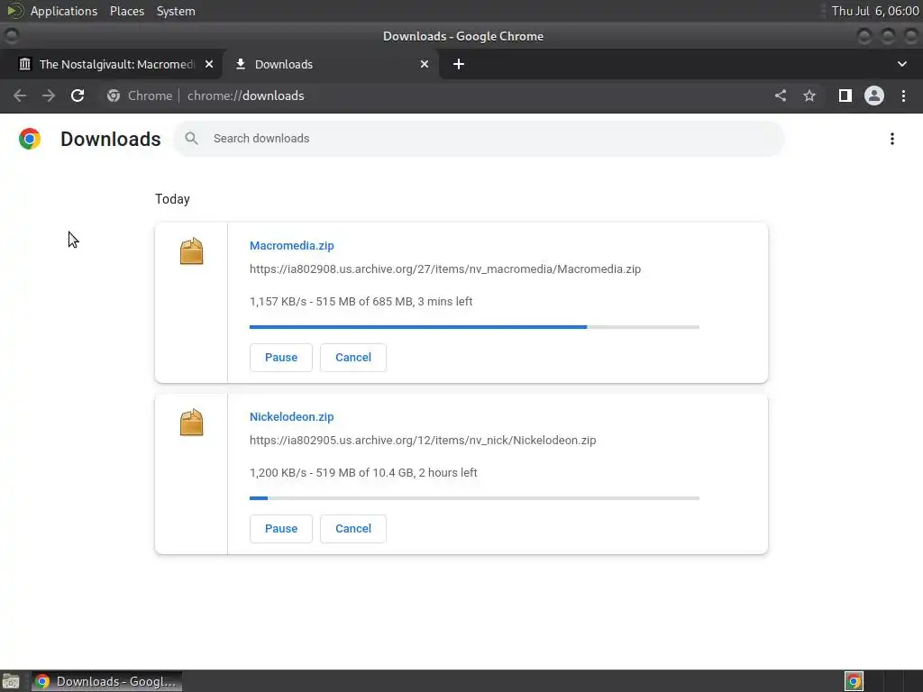Click "519 MB of 10.4 GB" status text
The image size is (923, 692).
pyautogui.click(x=365, y=472)
